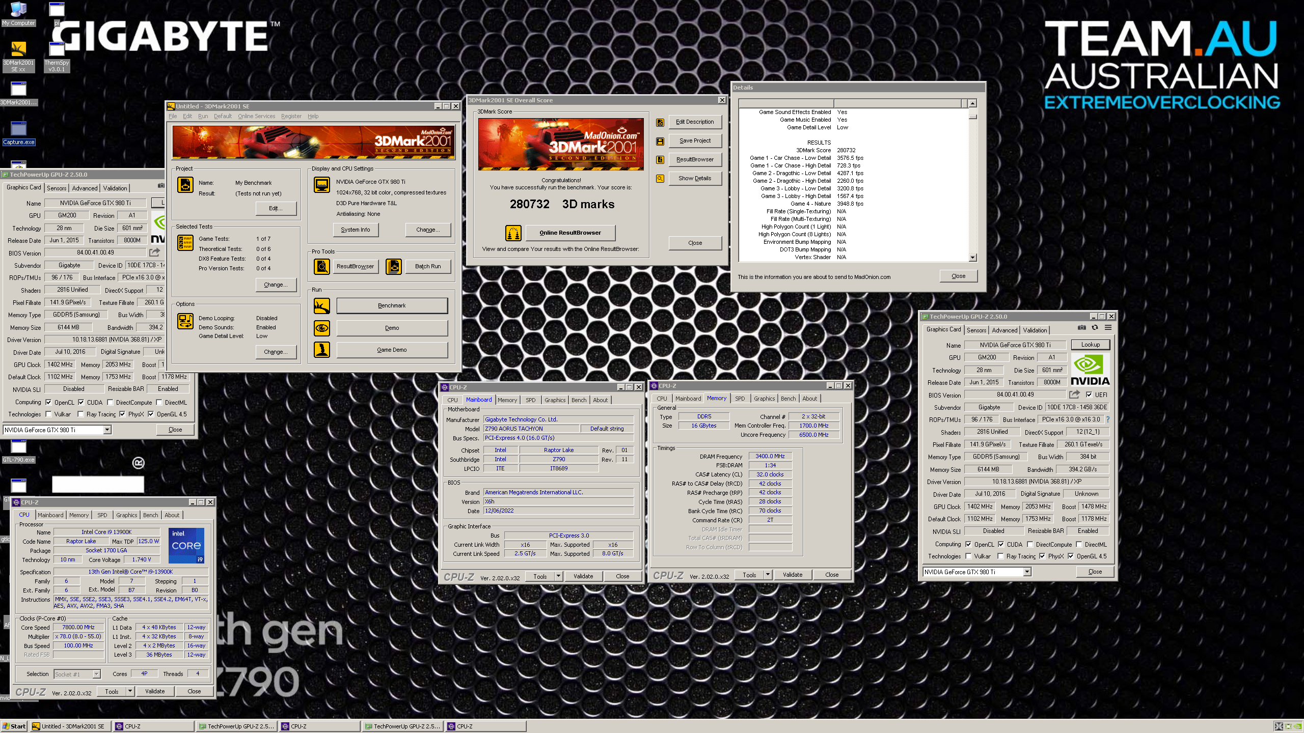Take GPU-Z screenshot with camera icon
This screenshot has width=1304, height=733.
(1081, 328)
